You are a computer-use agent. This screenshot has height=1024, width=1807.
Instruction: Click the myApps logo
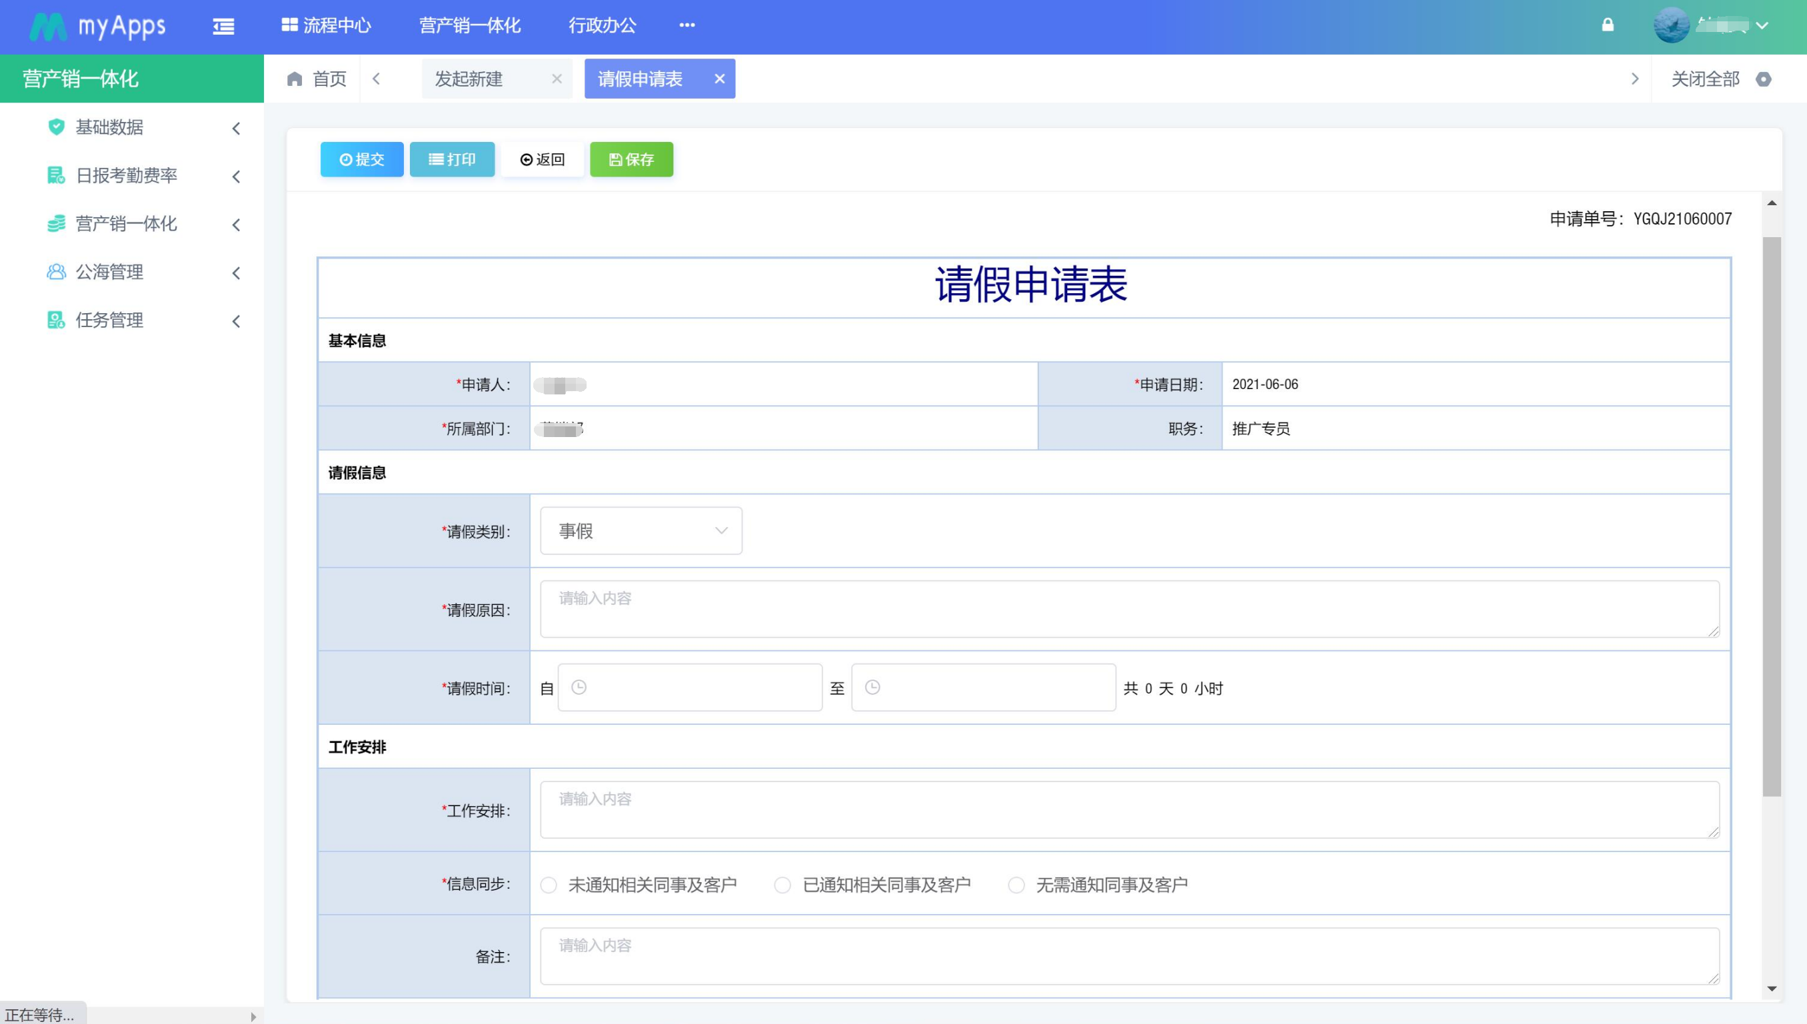[x=98, y=27]
